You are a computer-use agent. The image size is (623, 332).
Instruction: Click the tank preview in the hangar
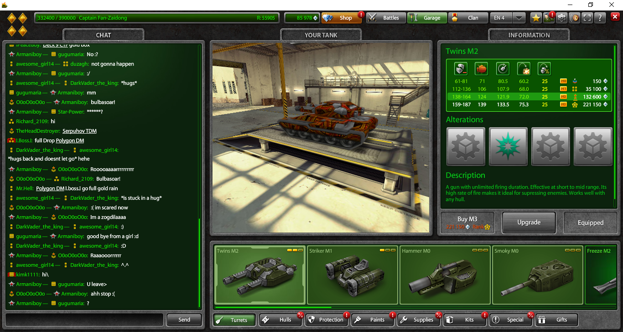coord(320,138)
